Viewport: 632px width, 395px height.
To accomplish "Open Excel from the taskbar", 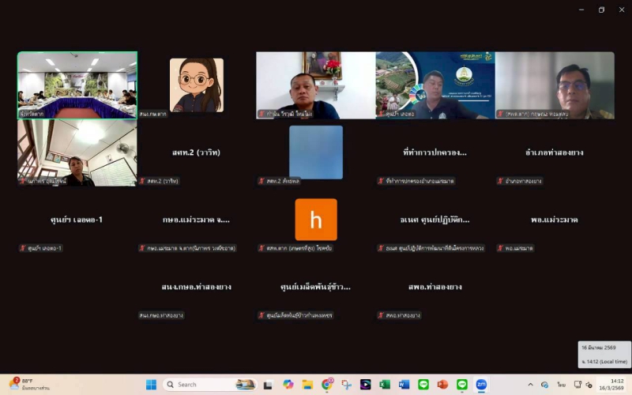I will [385, 385].
